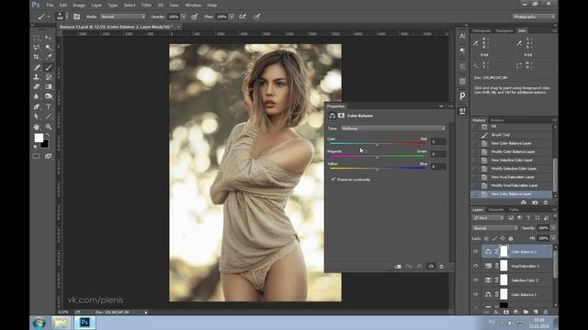Hide the Color Balance 1 layer
Viewport: 588px width, 330px height.
click(x=476, y=294)
